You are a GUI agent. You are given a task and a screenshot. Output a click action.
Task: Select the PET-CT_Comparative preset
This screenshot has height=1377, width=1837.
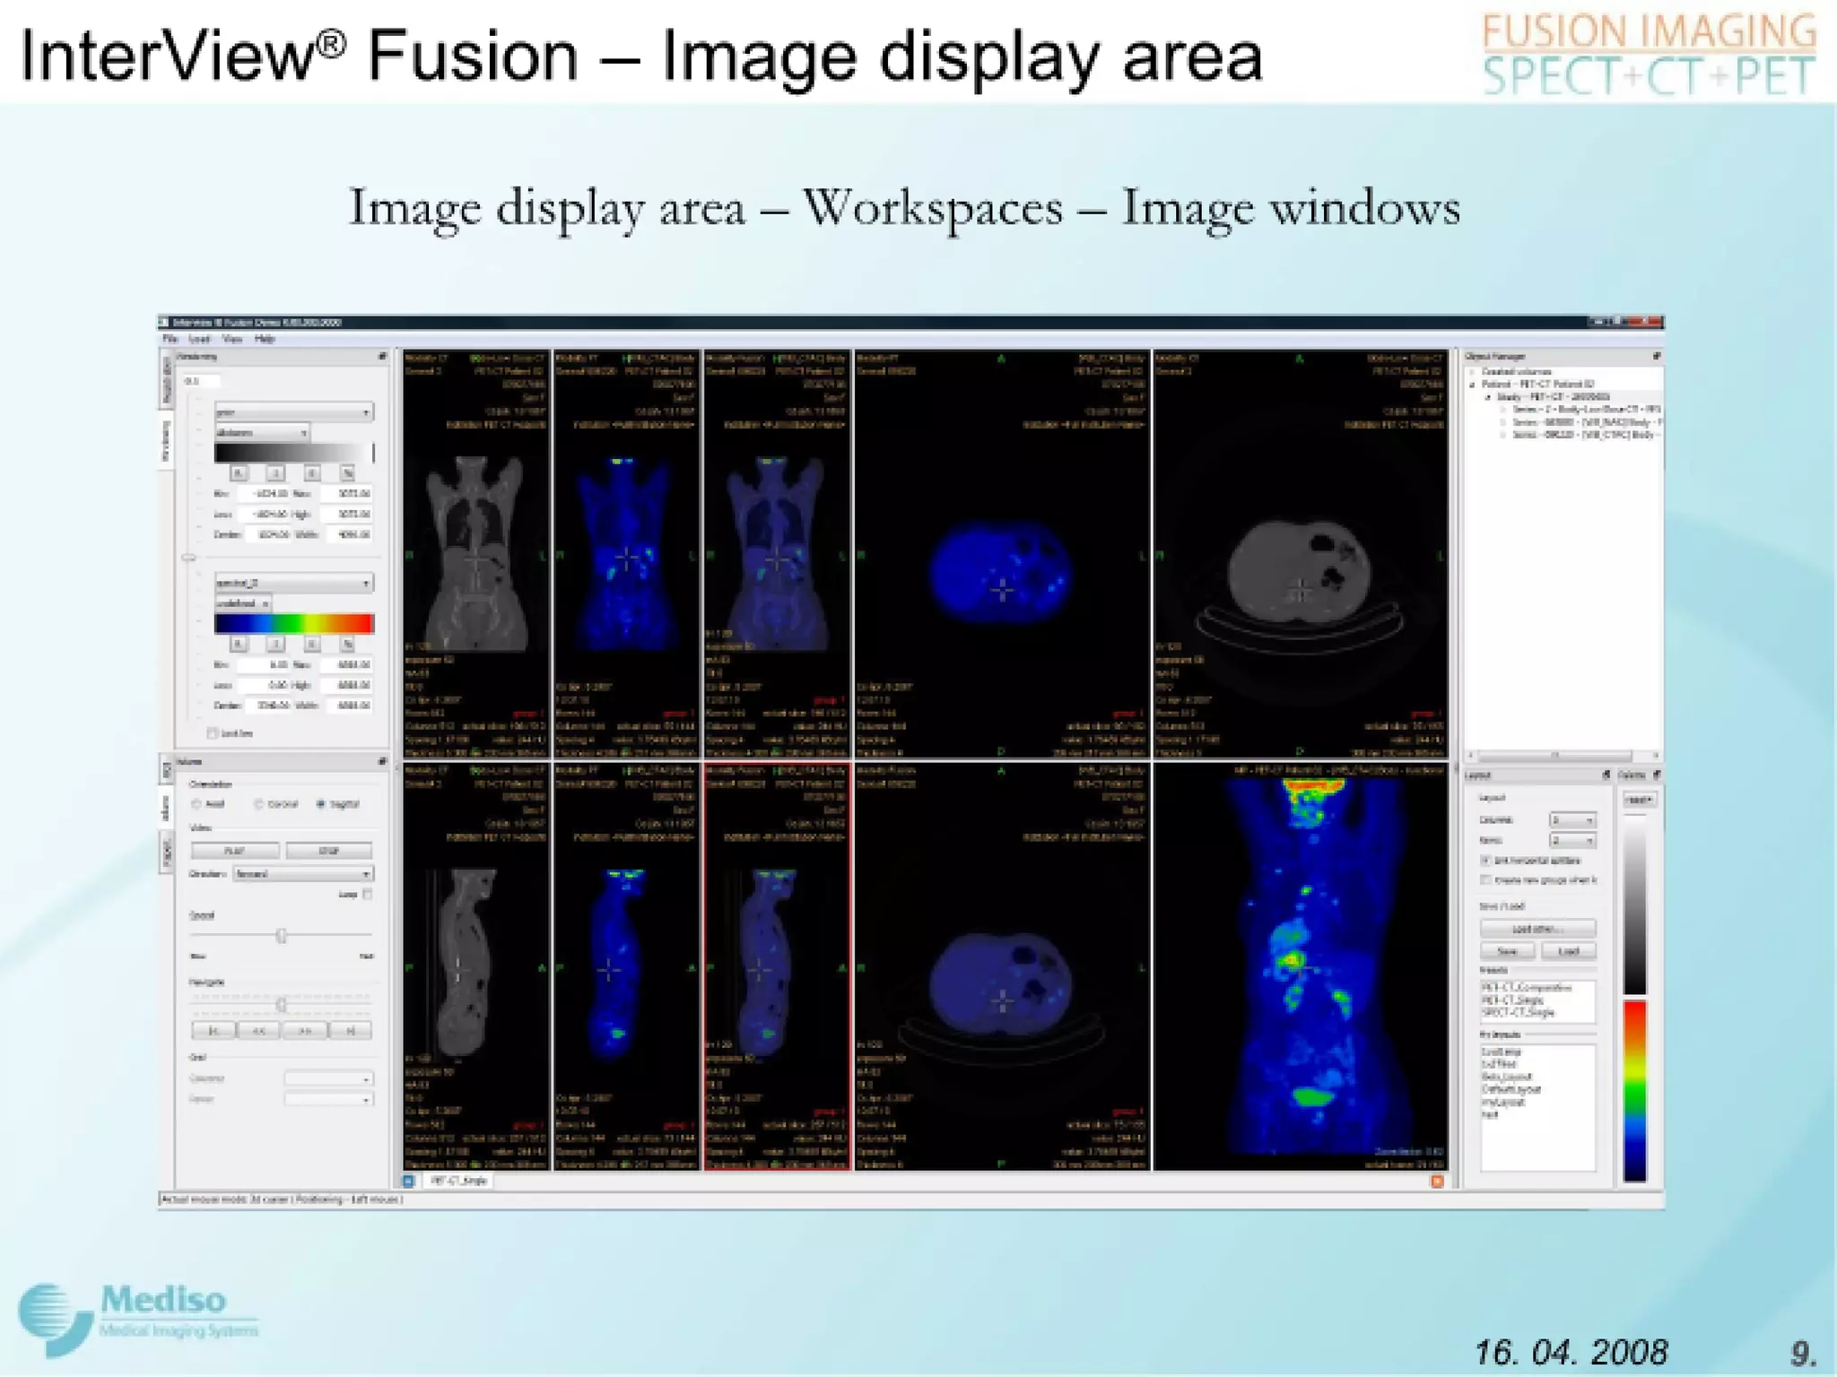point(1527,988)
